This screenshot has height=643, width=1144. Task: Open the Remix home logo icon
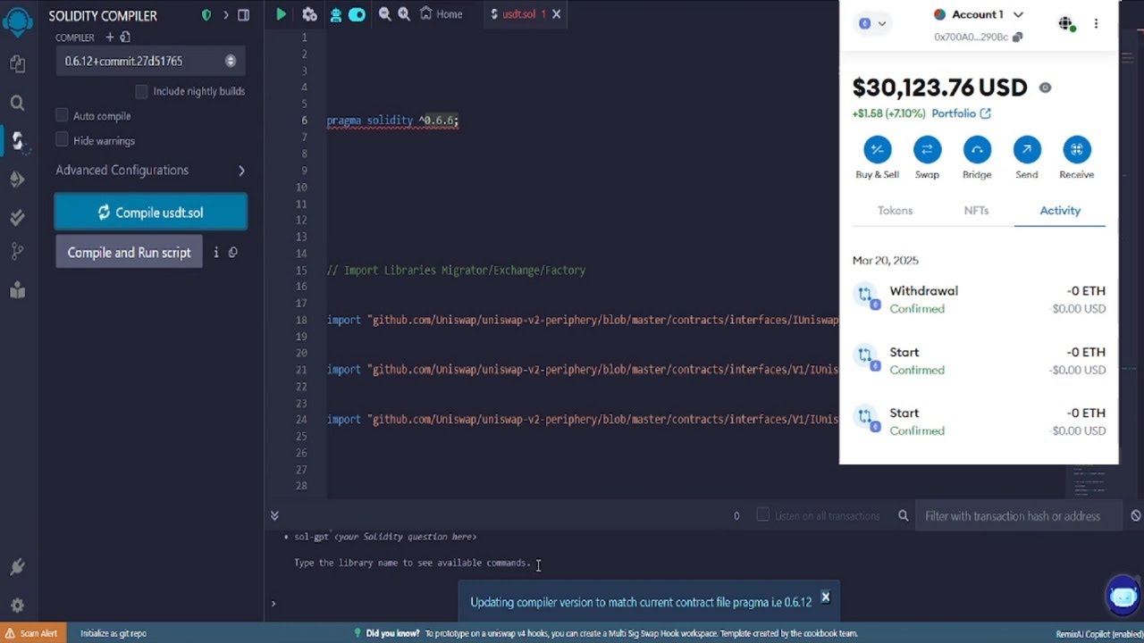17,21
